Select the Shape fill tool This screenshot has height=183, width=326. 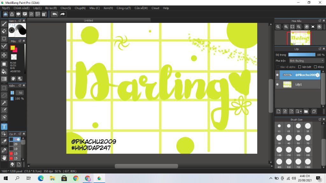pyautogui.click(x=4, y=64)
